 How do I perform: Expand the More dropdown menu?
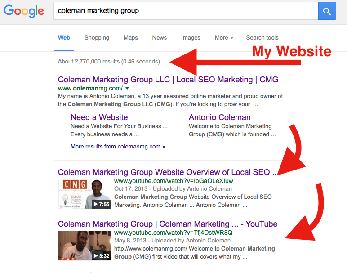(x=224, y=38)
